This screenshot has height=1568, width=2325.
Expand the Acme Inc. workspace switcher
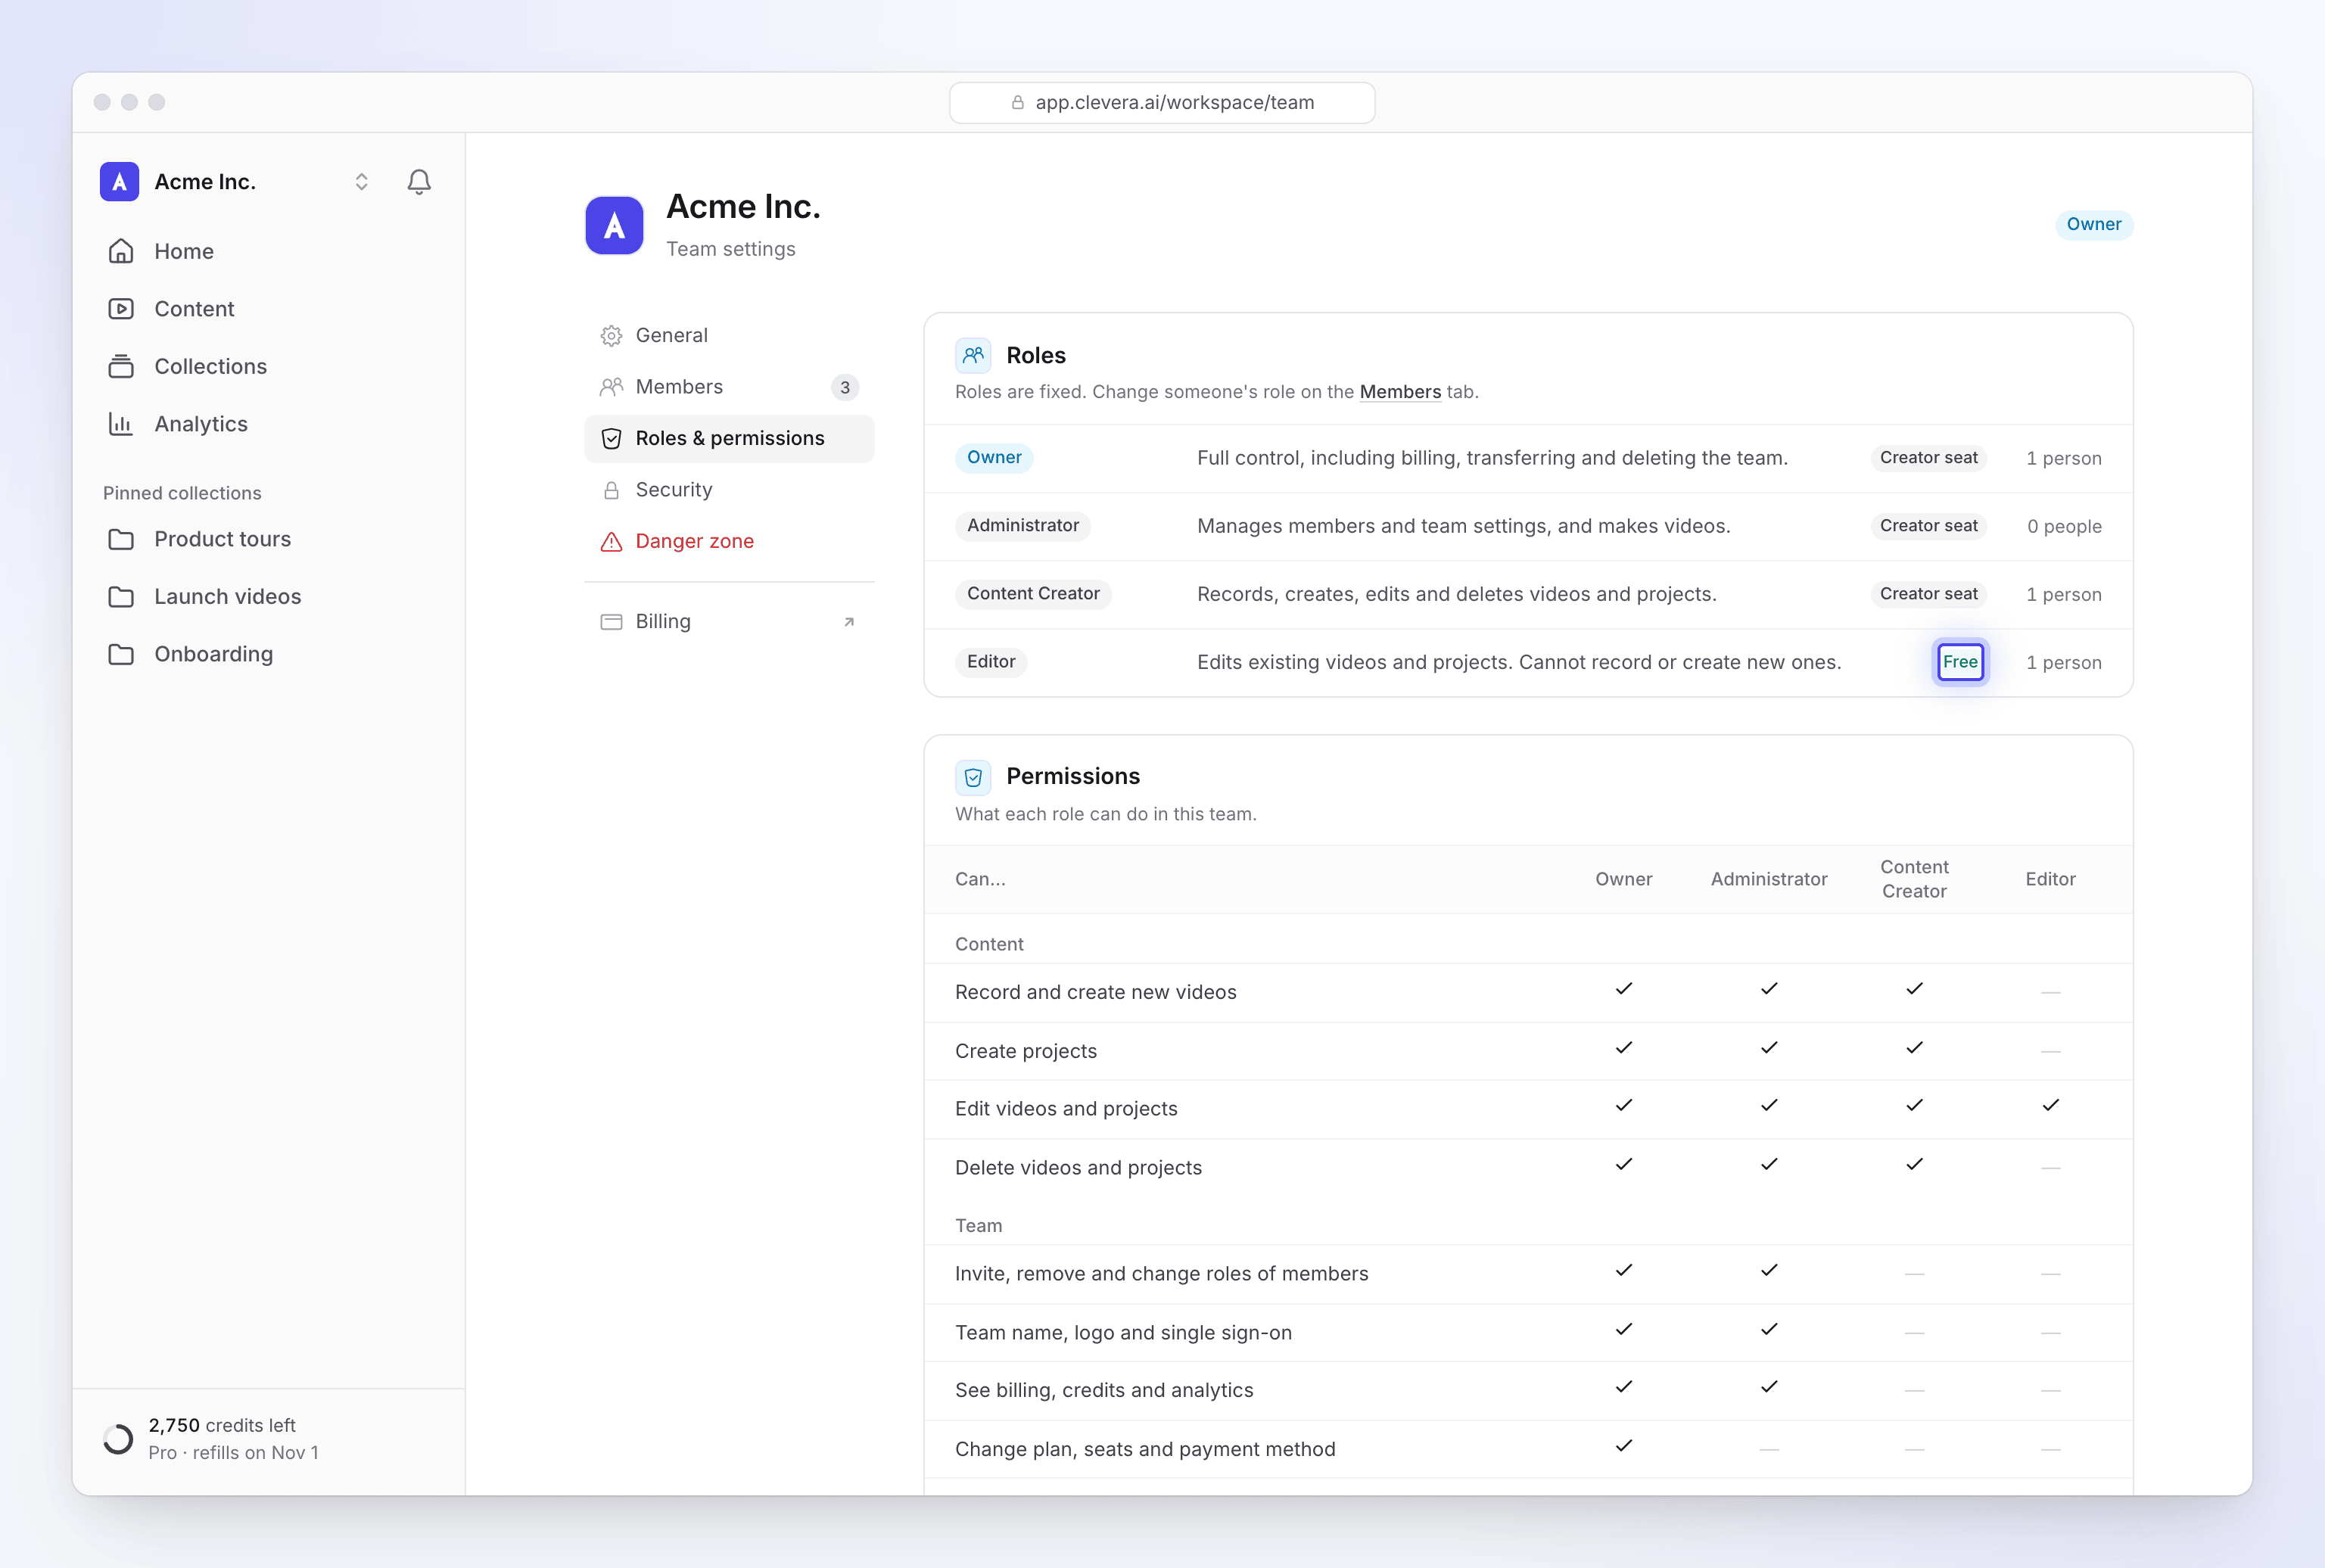tap(361, 182)
